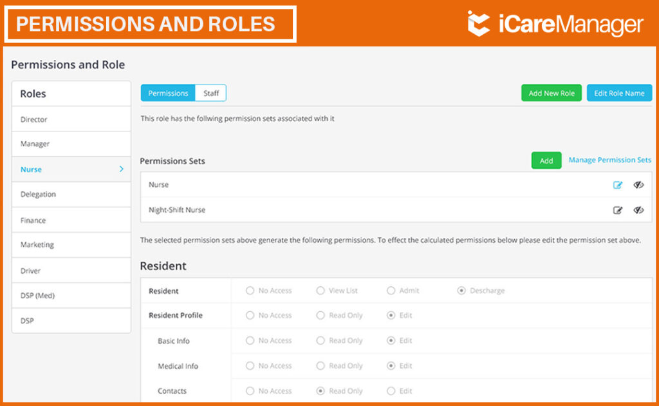Open Manage Permission Sets link

point(610,160)
